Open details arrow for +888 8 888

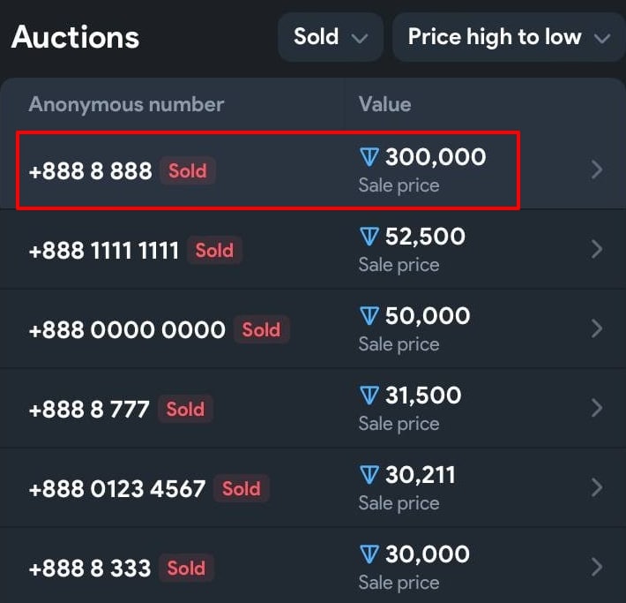(597, 170)
